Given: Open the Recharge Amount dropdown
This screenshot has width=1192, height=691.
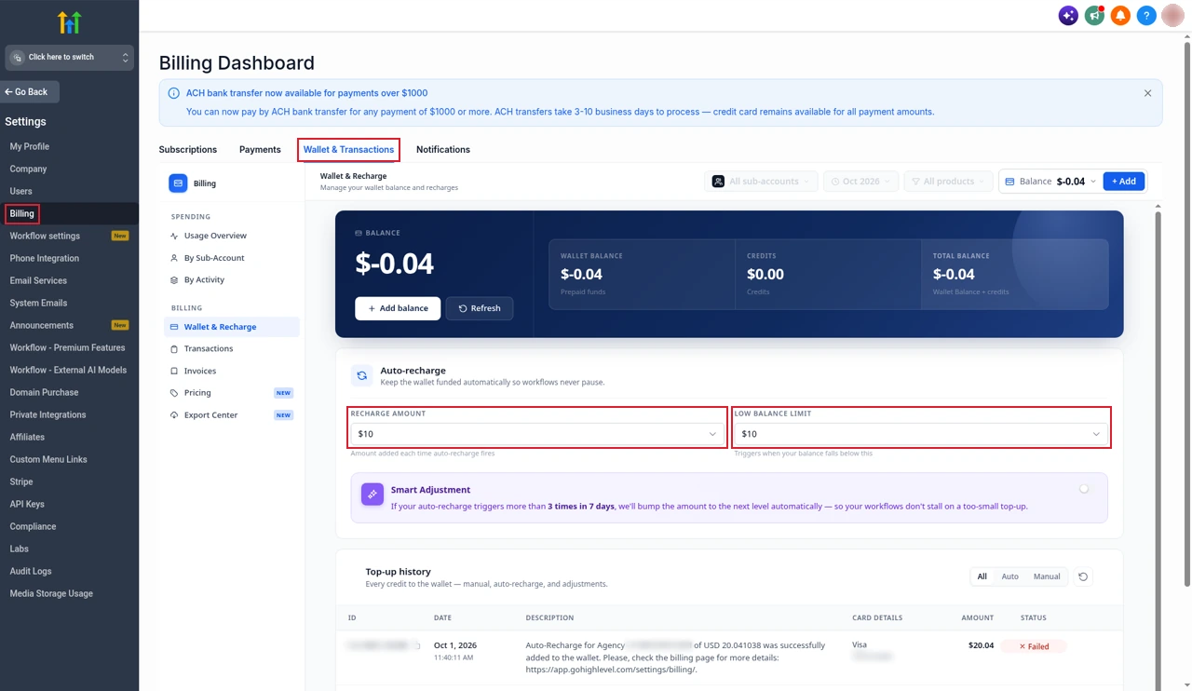Looking at the screenshot, I should [x=537, y=434].
